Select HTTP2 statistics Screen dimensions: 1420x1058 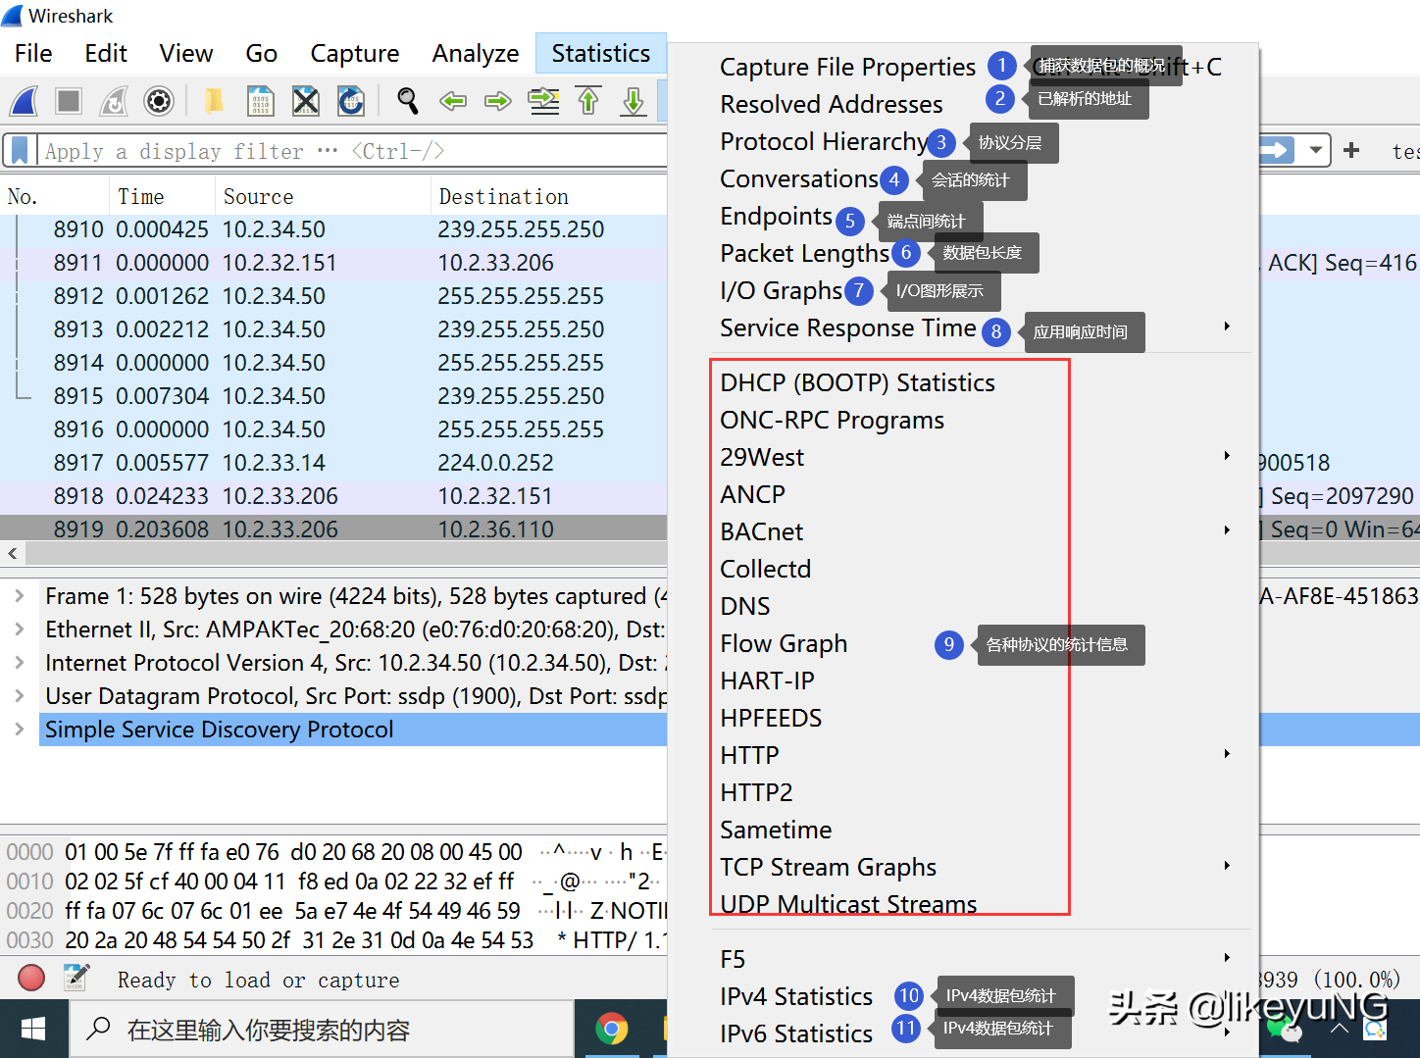pos(756,792)
